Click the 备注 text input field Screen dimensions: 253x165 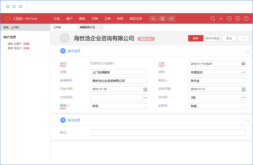click(168, 132)
